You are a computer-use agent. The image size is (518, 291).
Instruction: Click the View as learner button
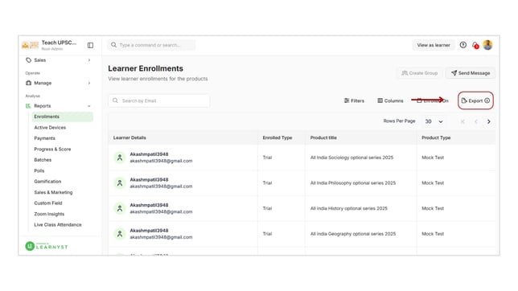434,45
